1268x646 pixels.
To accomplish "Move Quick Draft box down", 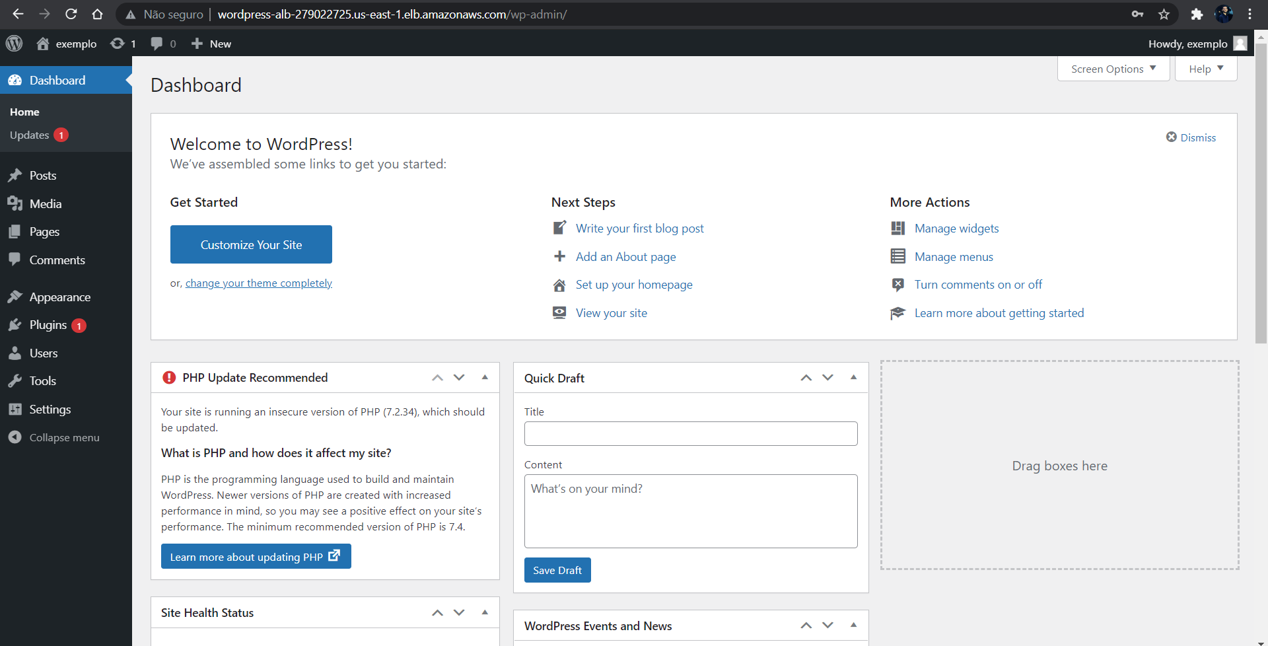I will [x=828, y=378].
